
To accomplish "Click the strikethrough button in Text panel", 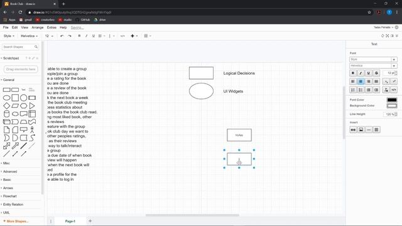I will click(x=376, y=73).
